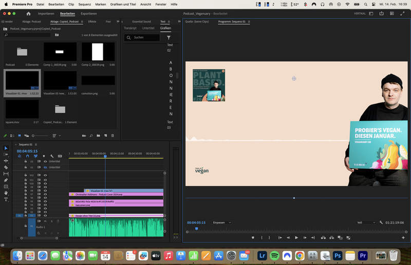Viewport: 411px width, 265px height.
Task: Open Ablage Copied_Podcast panel menu
Action: coord(82,22)
